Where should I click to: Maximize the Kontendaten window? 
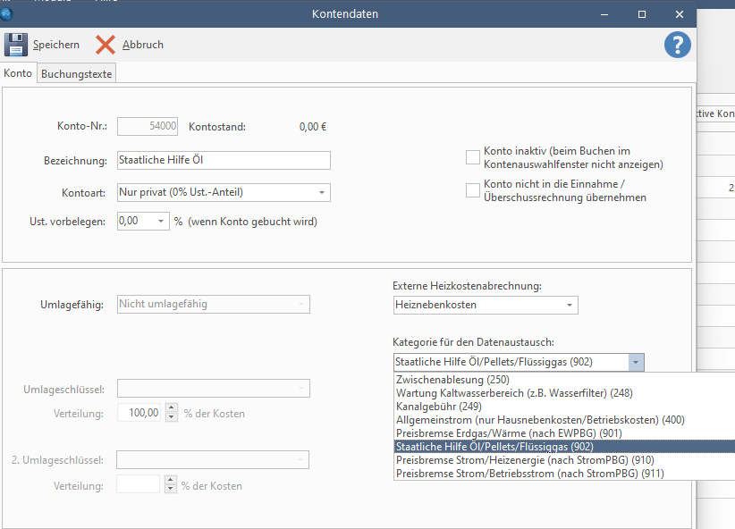642,14
